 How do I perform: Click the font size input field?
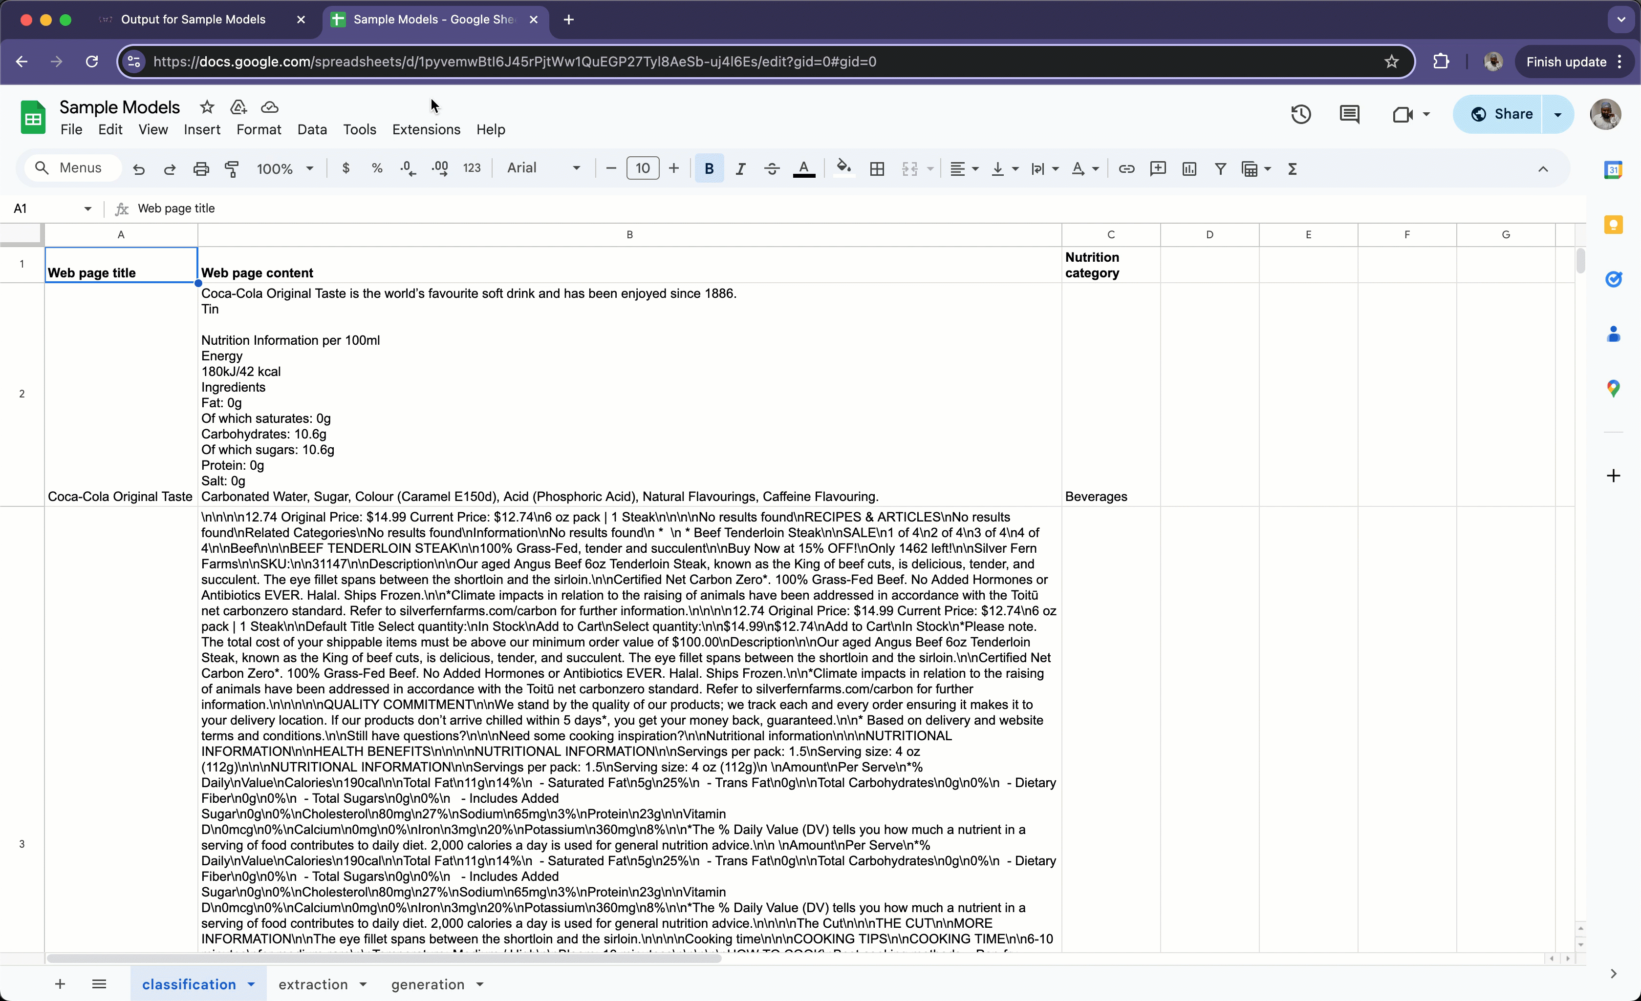pos(643,167)
